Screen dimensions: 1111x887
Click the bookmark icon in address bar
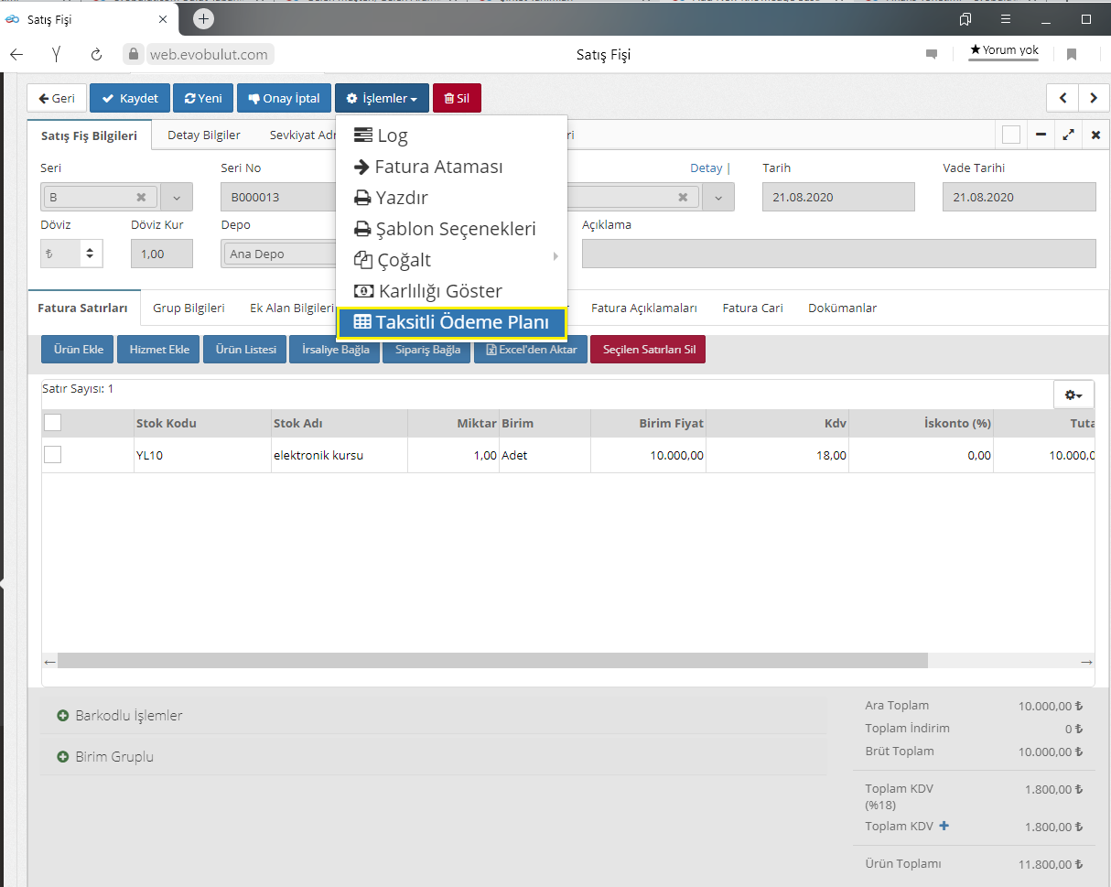tap(1072, 54)
